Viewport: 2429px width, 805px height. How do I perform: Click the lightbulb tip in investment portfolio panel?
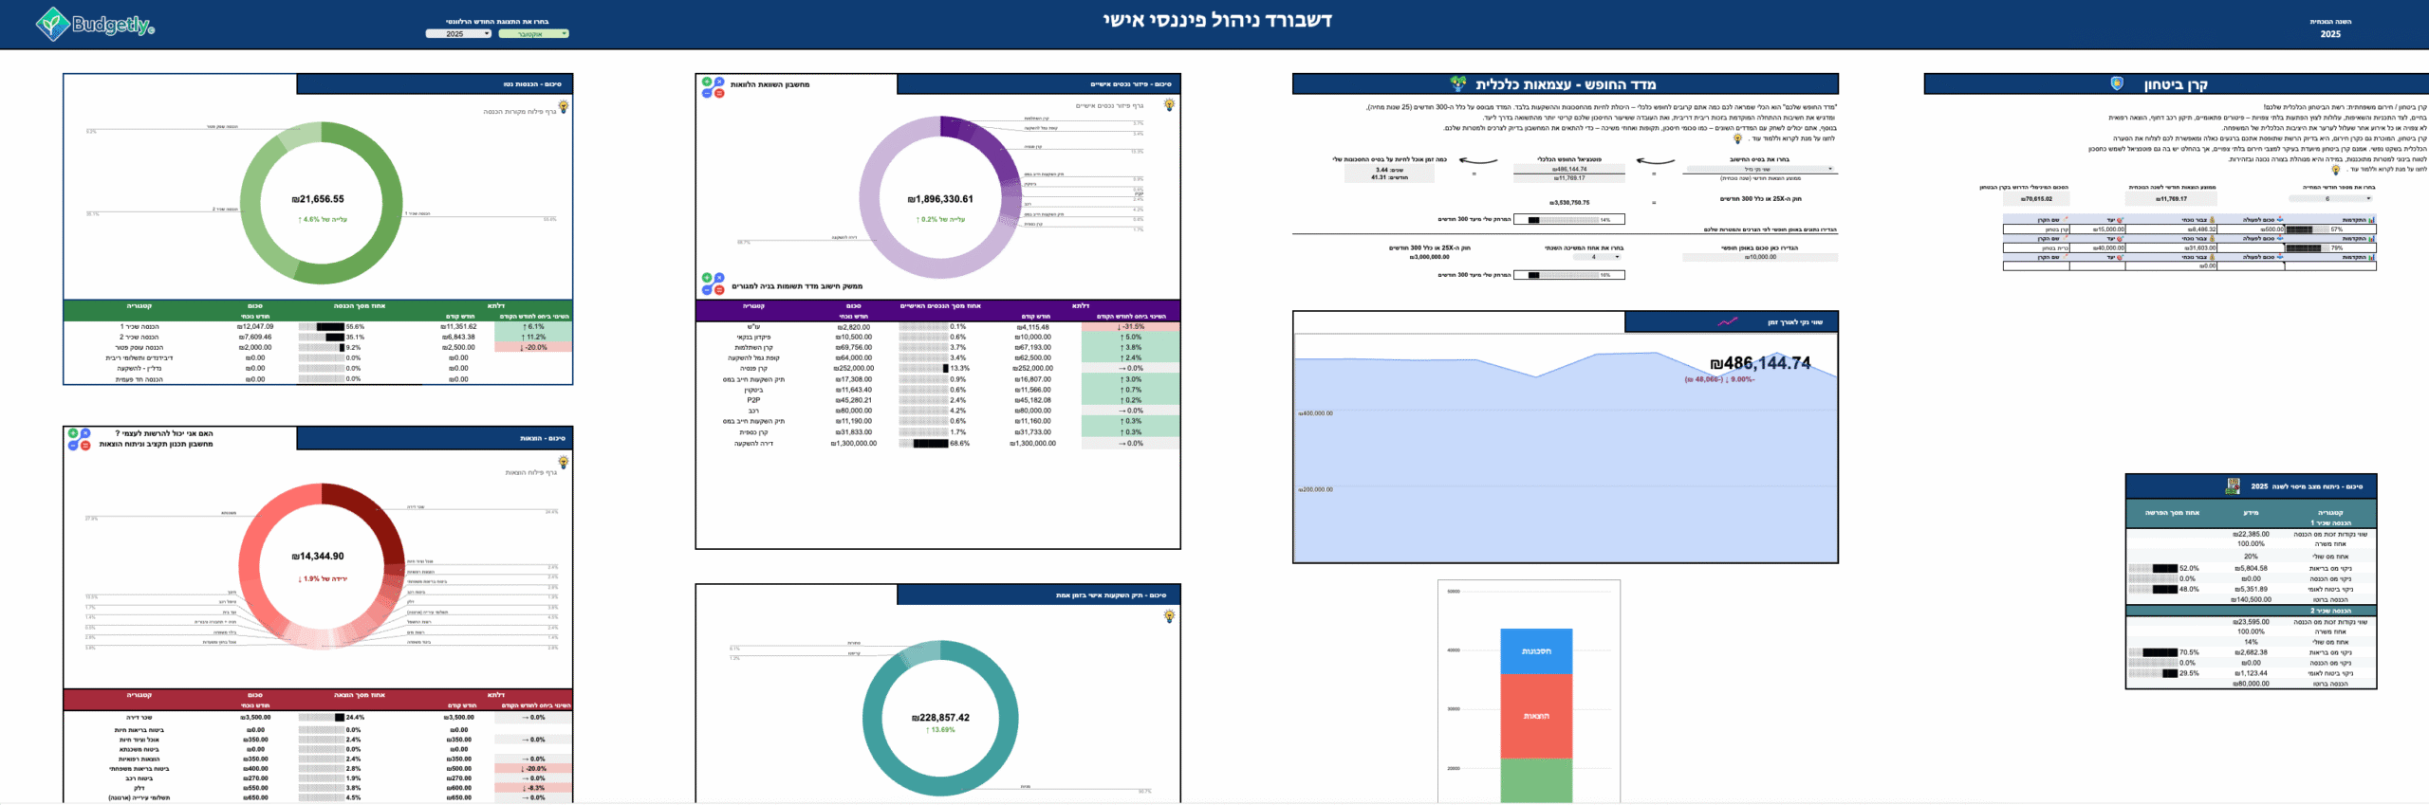coord(1169,616)
